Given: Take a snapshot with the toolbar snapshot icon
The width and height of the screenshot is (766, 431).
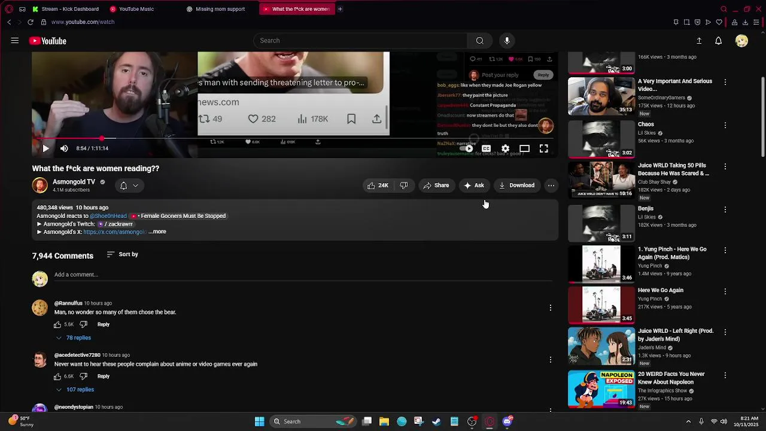Looking at the screenshot, I should 686,22.
